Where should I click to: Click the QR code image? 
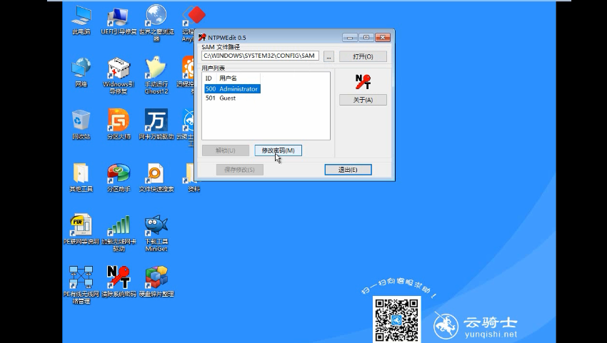pyautogui.click(x=396, y=319)
